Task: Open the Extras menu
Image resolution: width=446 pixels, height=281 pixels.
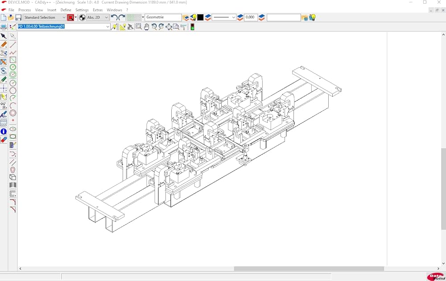Action: tap(97, 10)
